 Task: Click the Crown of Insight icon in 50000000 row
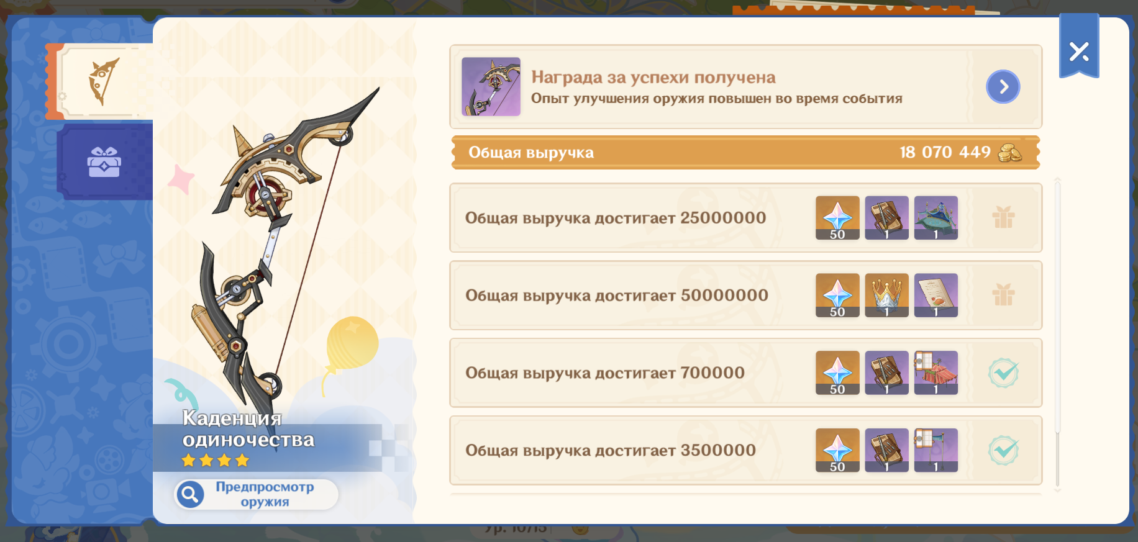886,296
